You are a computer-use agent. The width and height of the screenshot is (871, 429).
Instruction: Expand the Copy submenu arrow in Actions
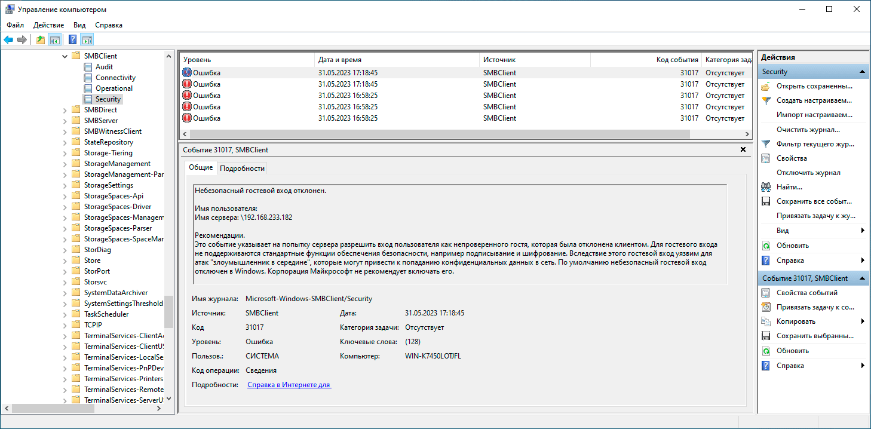pos(862,321)
